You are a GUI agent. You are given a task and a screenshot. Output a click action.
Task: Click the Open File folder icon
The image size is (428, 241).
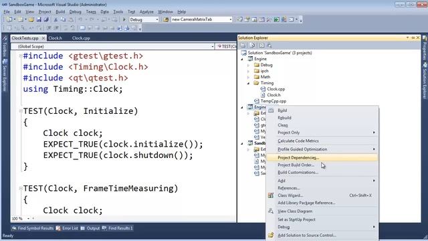pos(31,19)
